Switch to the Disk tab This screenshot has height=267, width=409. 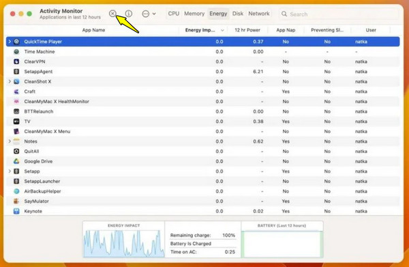[238, 14]
